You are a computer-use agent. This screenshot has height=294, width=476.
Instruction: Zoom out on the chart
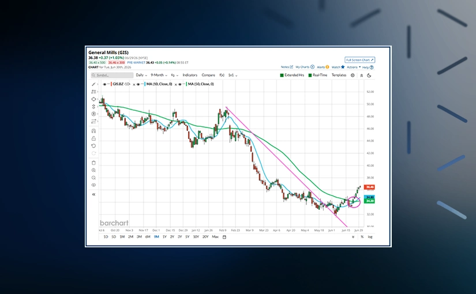click(93, 178)
